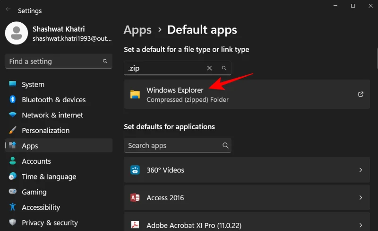Select the Accounts category
Viewport: 378px width, 231px height.
(59, 161)
